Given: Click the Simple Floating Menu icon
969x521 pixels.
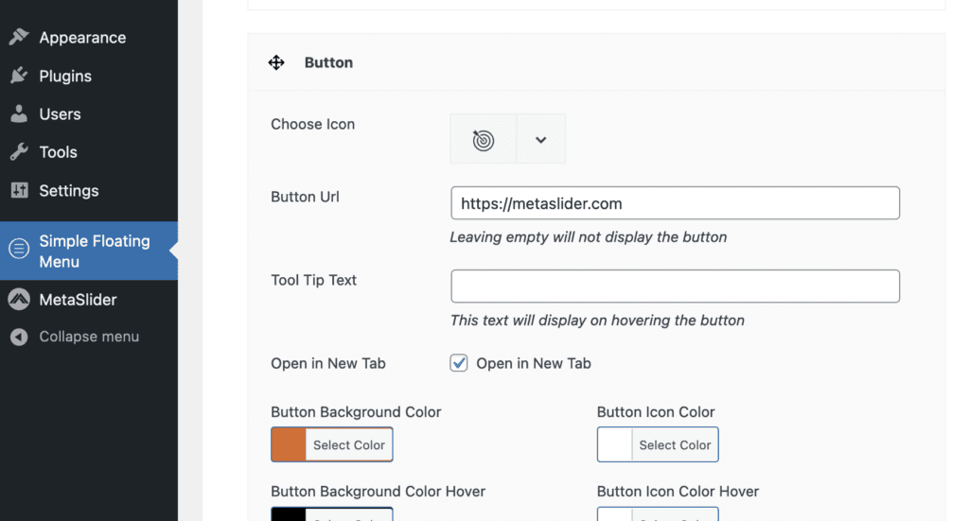Looking at the screenshot, I should click(x=18, y=251).
